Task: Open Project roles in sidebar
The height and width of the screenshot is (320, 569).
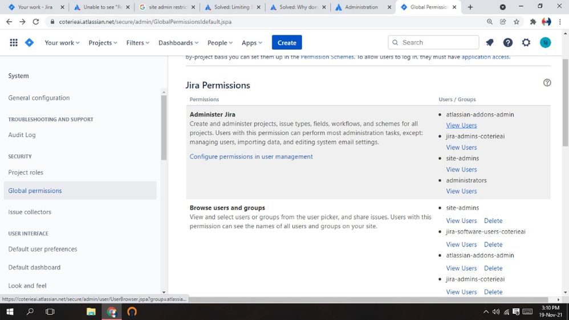Action: point(26,172)
